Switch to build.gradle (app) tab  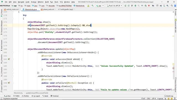tap(67, 9)
